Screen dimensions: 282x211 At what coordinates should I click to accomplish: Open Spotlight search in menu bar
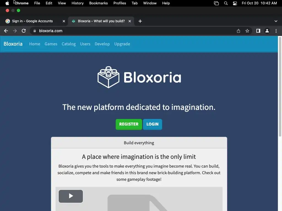226,3
